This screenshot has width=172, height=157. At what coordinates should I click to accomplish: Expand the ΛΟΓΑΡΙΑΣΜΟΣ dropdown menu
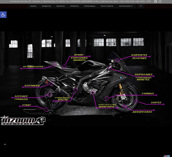coord(126,6)
